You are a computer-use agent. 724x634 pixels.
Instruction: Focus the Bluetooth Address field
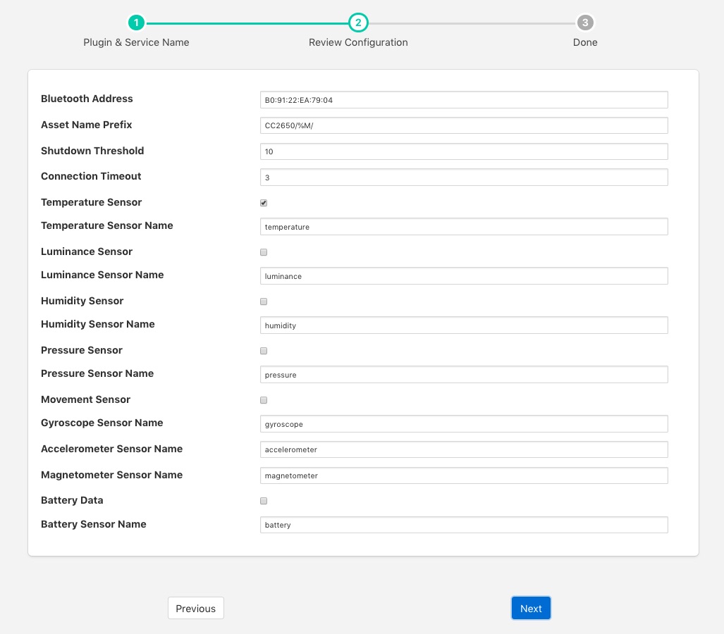click(x=463, y=100)
